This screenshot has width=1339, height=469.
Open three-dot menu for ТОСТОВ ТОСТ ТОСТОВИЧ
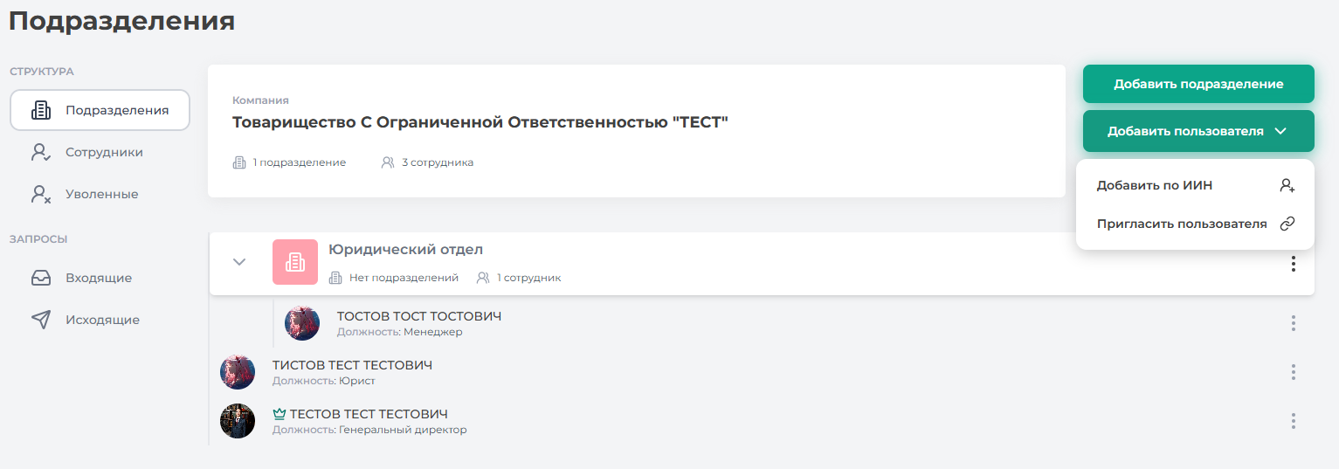1293,323
